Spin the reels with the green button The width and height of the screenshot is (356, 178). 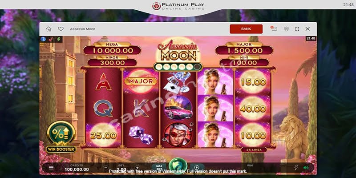click(x=178, y=166)
